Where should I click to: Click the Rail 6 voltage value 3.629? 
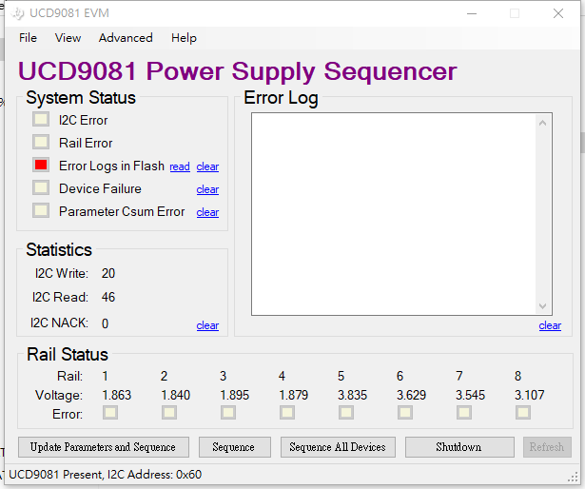(412, 395)
